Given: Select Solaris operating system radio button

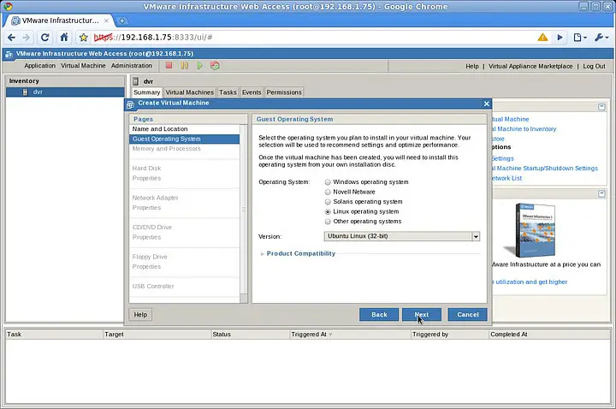Looking at the screenshot, I should click(x=328, y=202).
